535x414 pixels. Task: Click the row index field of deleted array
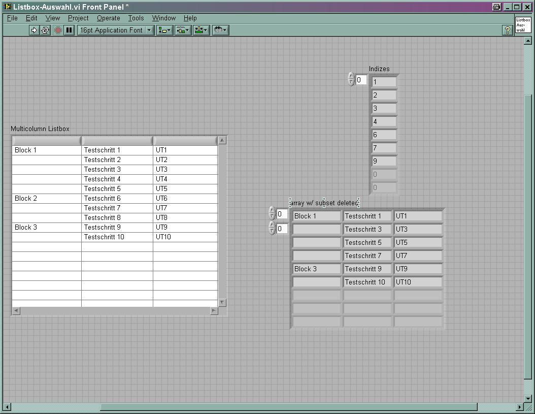tap(282, 214)
